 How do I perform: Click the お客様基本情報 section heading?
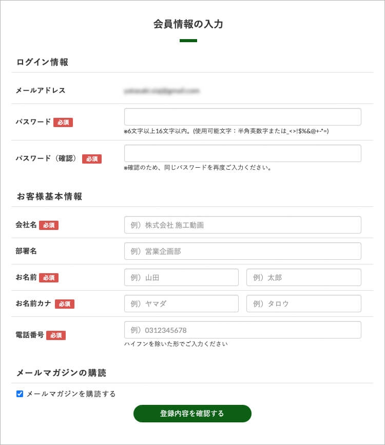49,197
